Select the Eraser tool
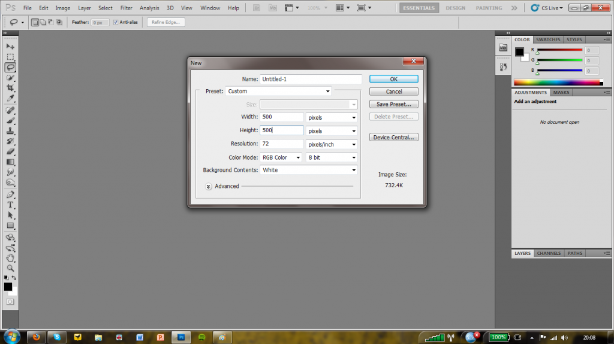This screenshot has height=344, width=614. [x=10, y=152]
